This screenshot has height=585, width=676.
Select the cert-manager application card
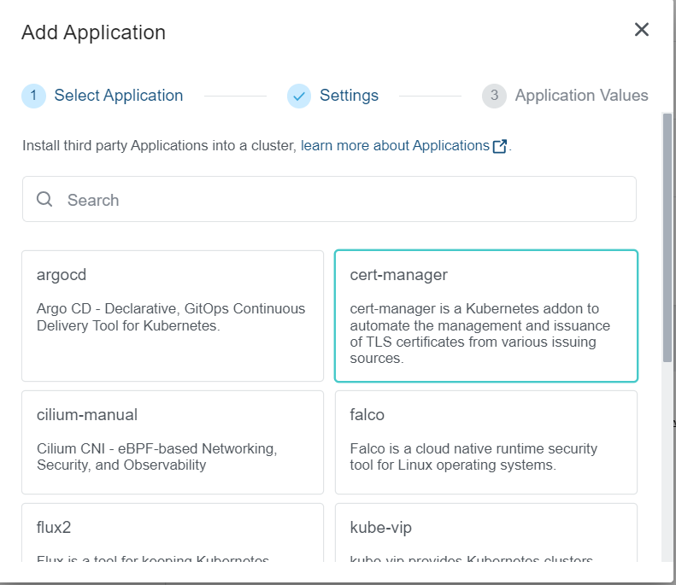click(x=486, y=316)
